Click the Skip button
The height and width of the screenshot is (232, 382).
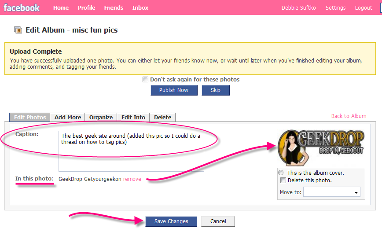pos(215,90)
